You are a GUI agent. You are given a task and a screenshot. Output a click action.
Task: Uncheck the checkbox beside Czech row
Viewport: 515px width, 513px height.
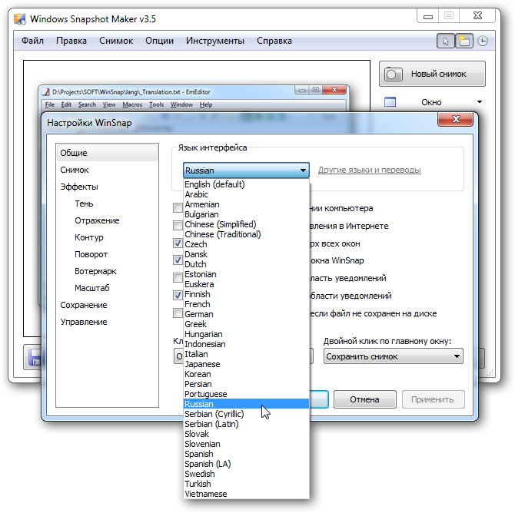(178, 243)
